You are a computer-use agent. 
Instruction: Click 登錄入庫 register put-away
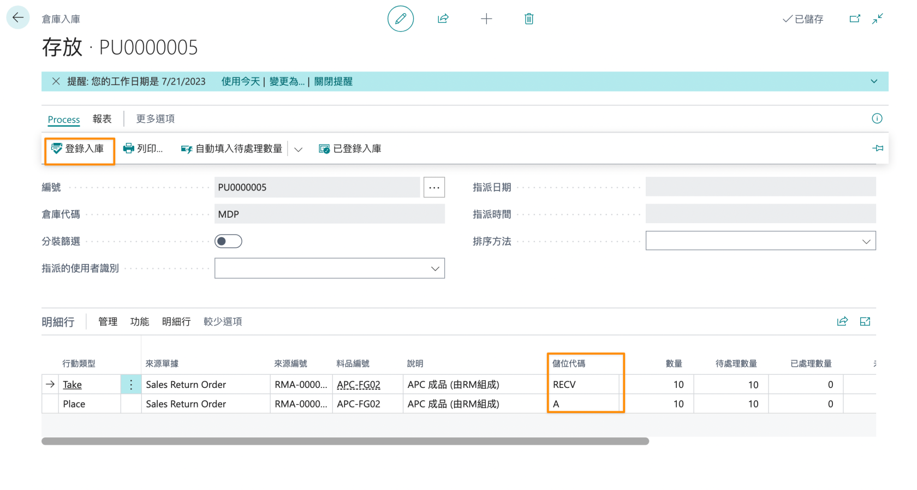tap(78, 148)
